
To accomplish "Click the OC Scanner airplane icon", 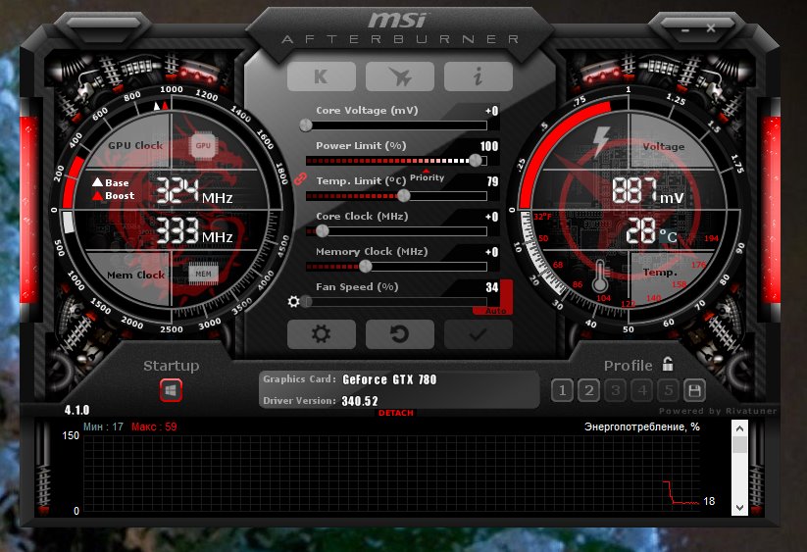I will pyautogui.click(x=400, y=76).
